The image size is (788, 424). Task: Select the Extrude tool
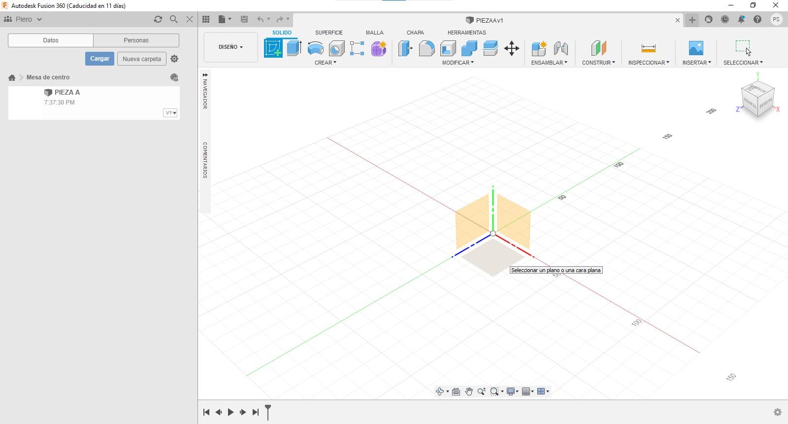pos(294,48)
